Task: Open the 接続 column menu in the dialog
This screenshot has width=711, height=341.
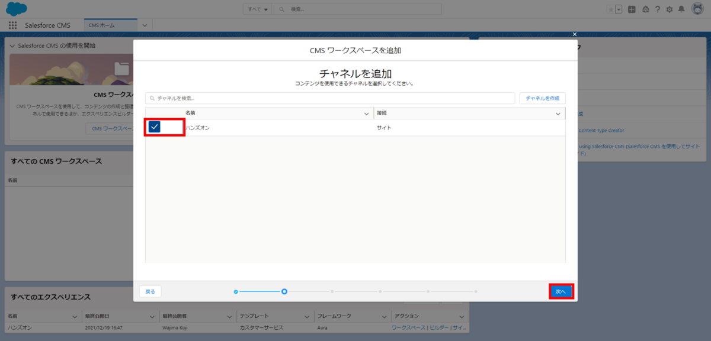Action: (558, 113)
